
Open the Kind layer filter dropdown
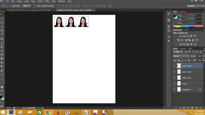click(x=178, y=52)
